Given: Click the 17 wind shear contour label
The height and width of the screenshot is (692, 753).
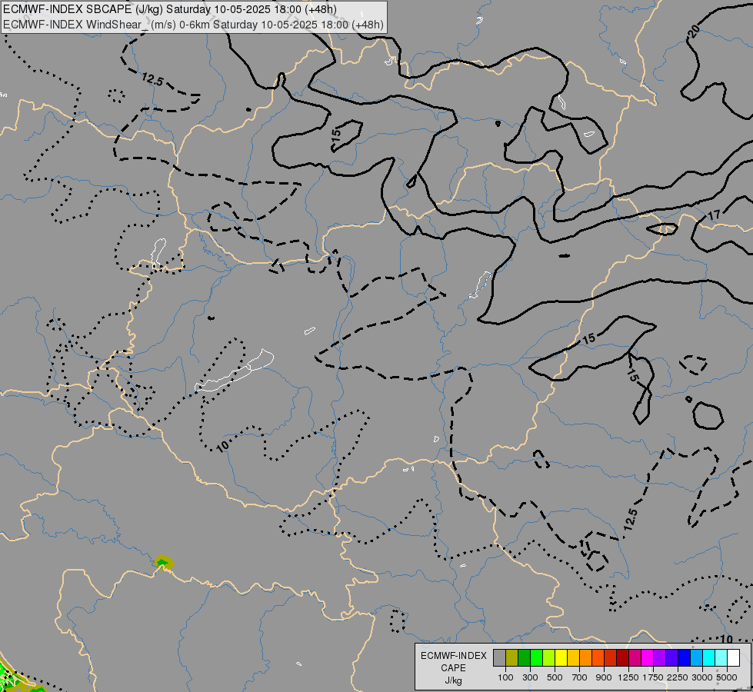Looking at the screenshot, I should click(715, 215).
